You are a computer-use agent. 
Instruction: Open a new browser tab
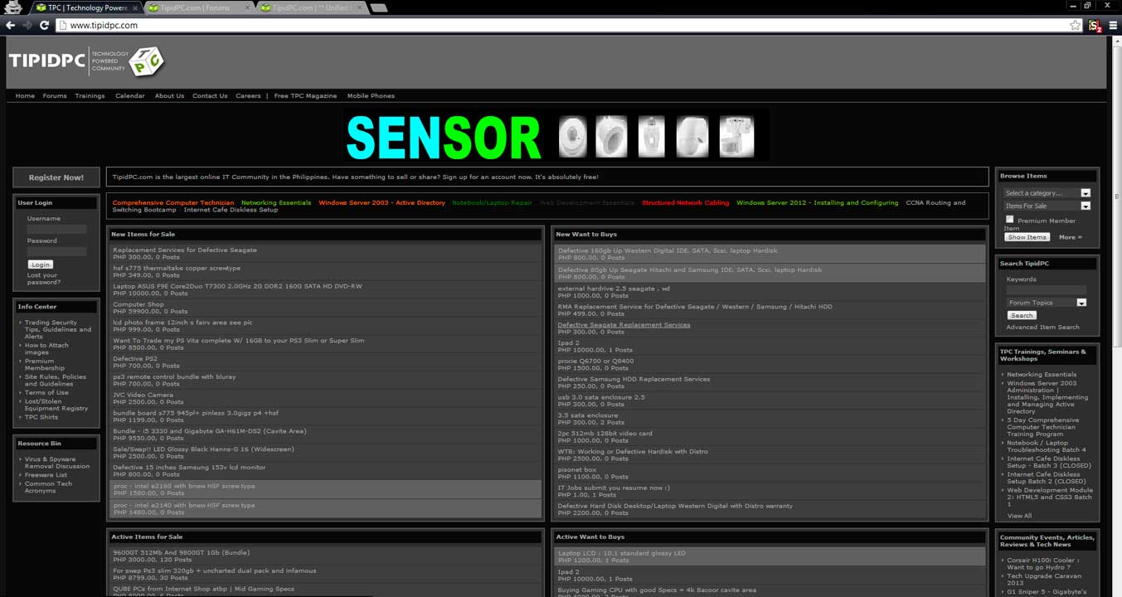coord(378,8)
